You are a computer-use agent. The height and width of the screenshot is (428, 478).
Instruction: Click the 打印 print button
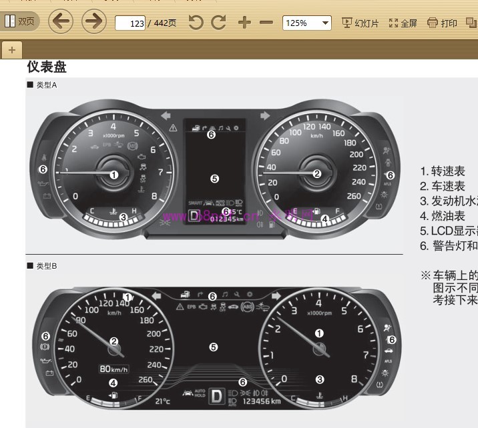click(x=442, y=23)
